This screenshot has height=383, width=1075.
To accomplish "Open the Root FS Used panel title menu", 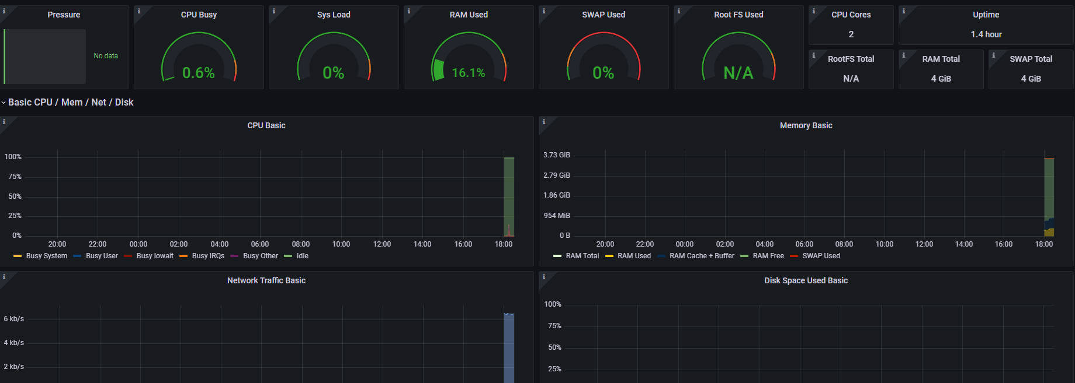I will (738, 15).
